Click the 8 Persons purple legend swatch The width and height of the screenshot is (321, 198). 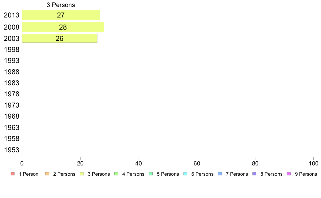254,174
